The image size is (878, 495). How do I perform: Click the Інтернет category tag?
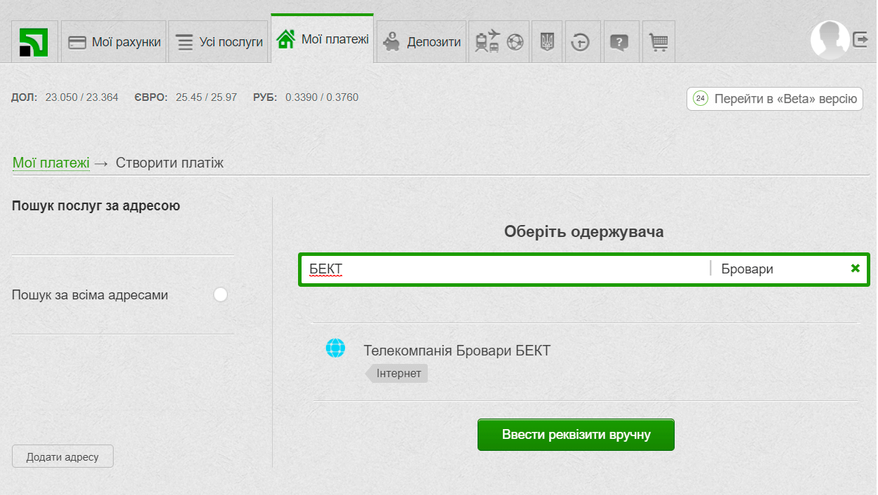pyautogui.click(x=397, y=374)
